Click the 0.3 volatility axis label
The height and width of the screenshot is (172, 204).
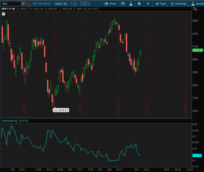point(194,136)
